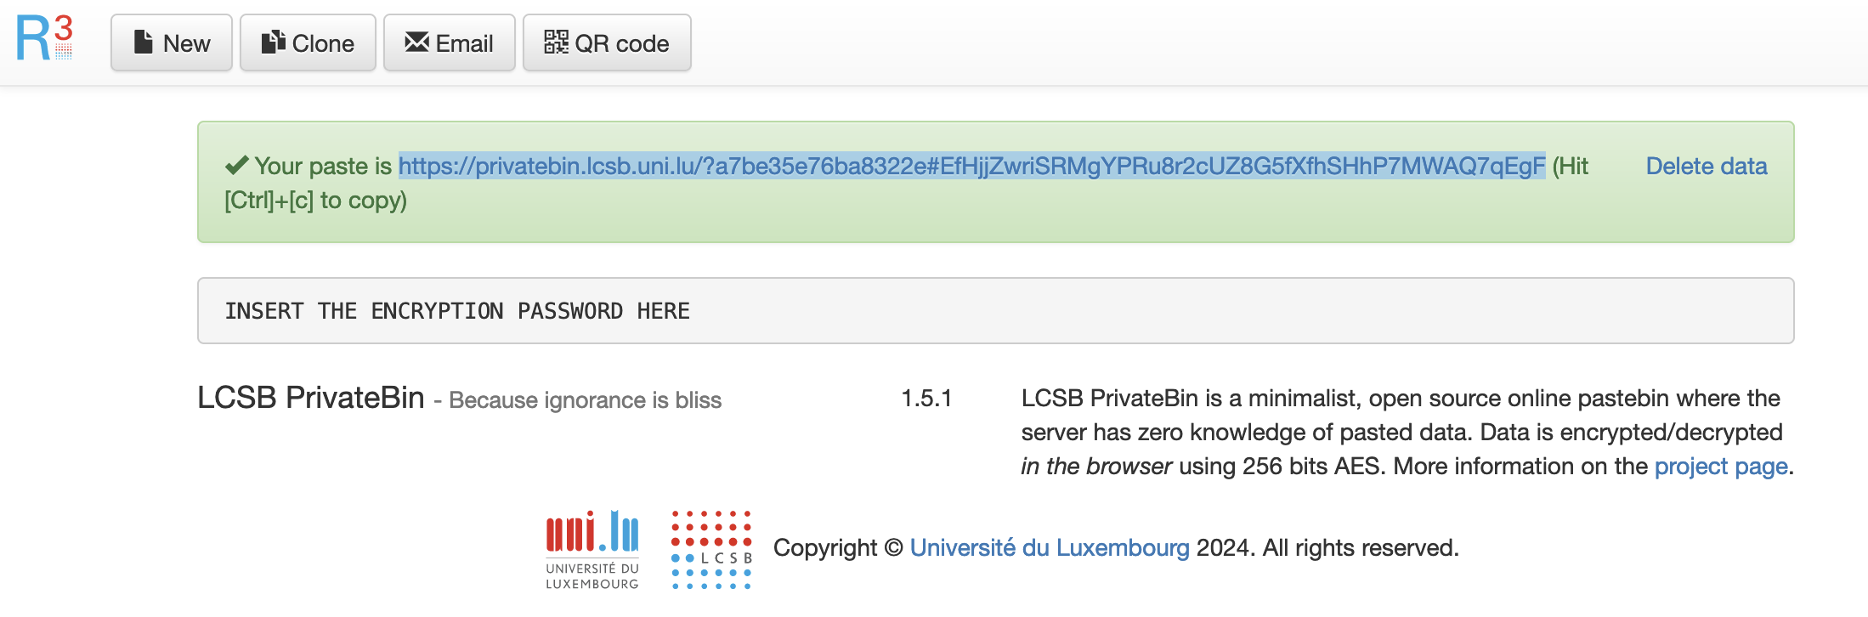Send the paste link by Email
1868x617 pixels.
pos(449,43)
